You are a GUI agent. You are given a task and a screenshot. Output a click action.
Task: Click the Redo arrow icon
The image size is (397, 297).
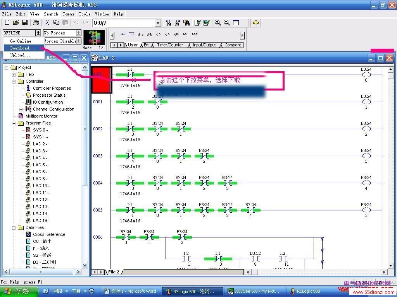pyautogui.click(x=86, y=22)
